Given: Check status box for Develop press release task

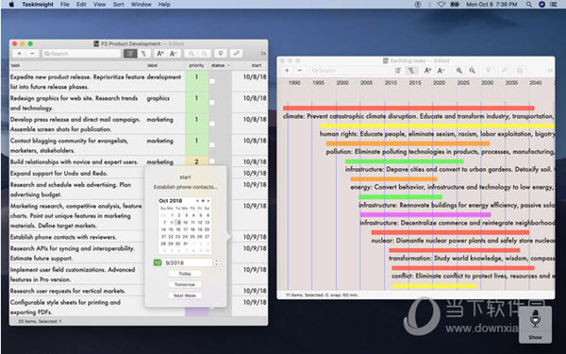Looking at the screenshot, I should click(212, 124).
